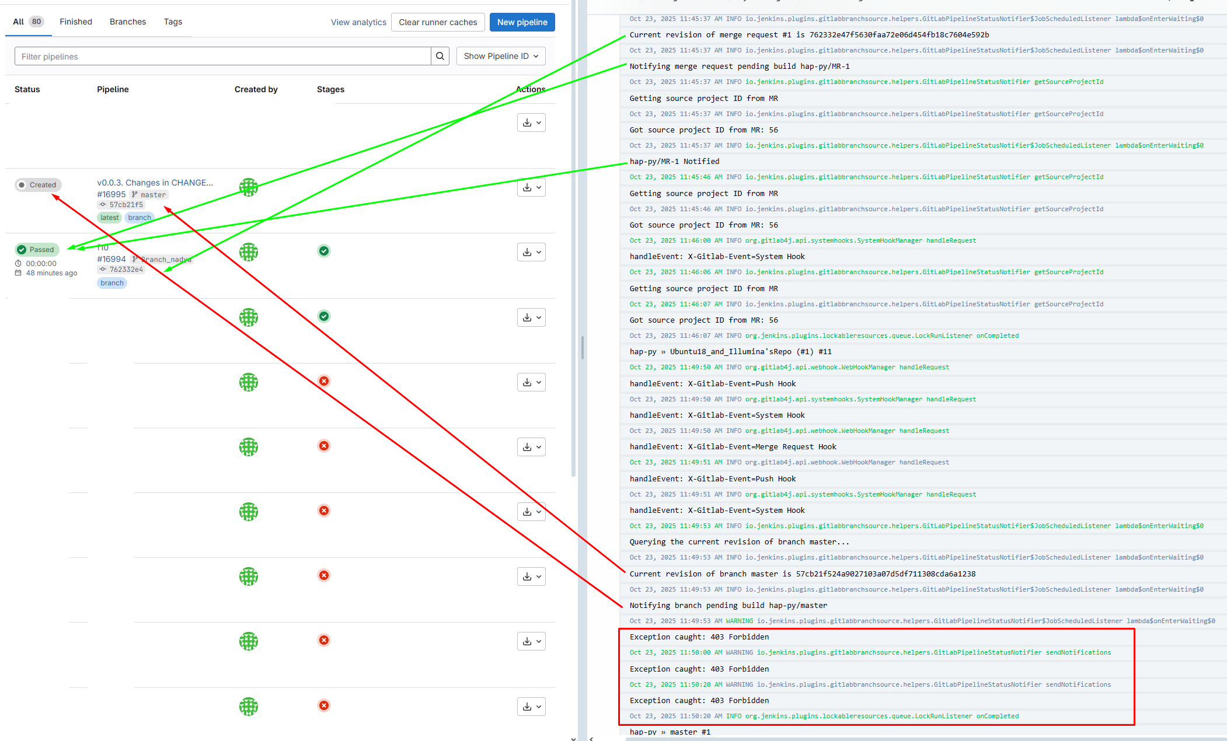The width and height of the screenshot is (1227, 741).
Task: Click the last failed stage icon at bottom
Action: click(324, 705)
